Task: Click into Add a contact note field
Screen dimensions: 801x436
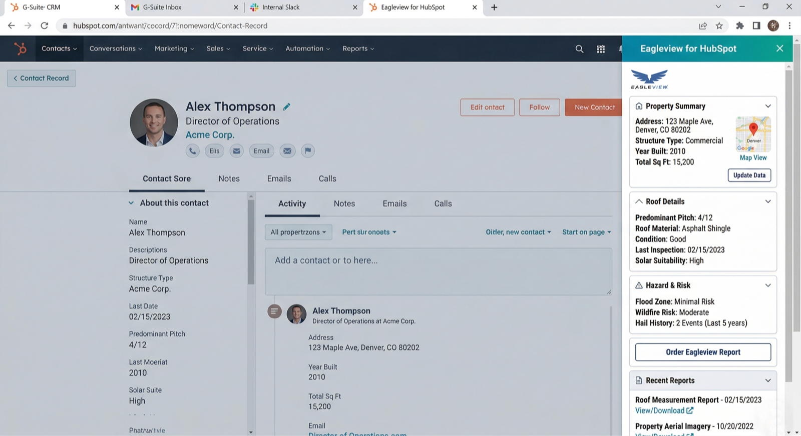Action: [x=438, y=271]
